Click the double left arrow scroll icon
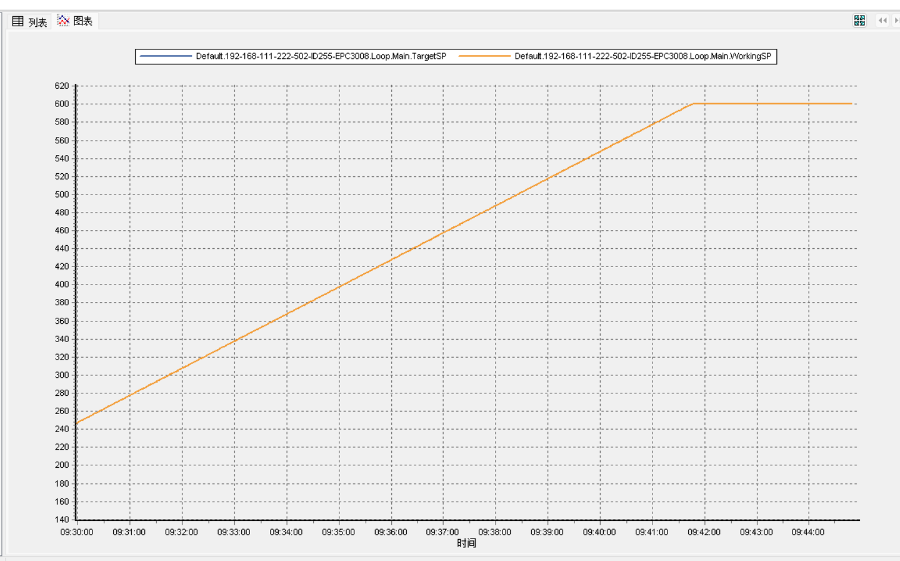Image resolution: width=900 pixels, height=561 pixels. click(x=882, y=21)
